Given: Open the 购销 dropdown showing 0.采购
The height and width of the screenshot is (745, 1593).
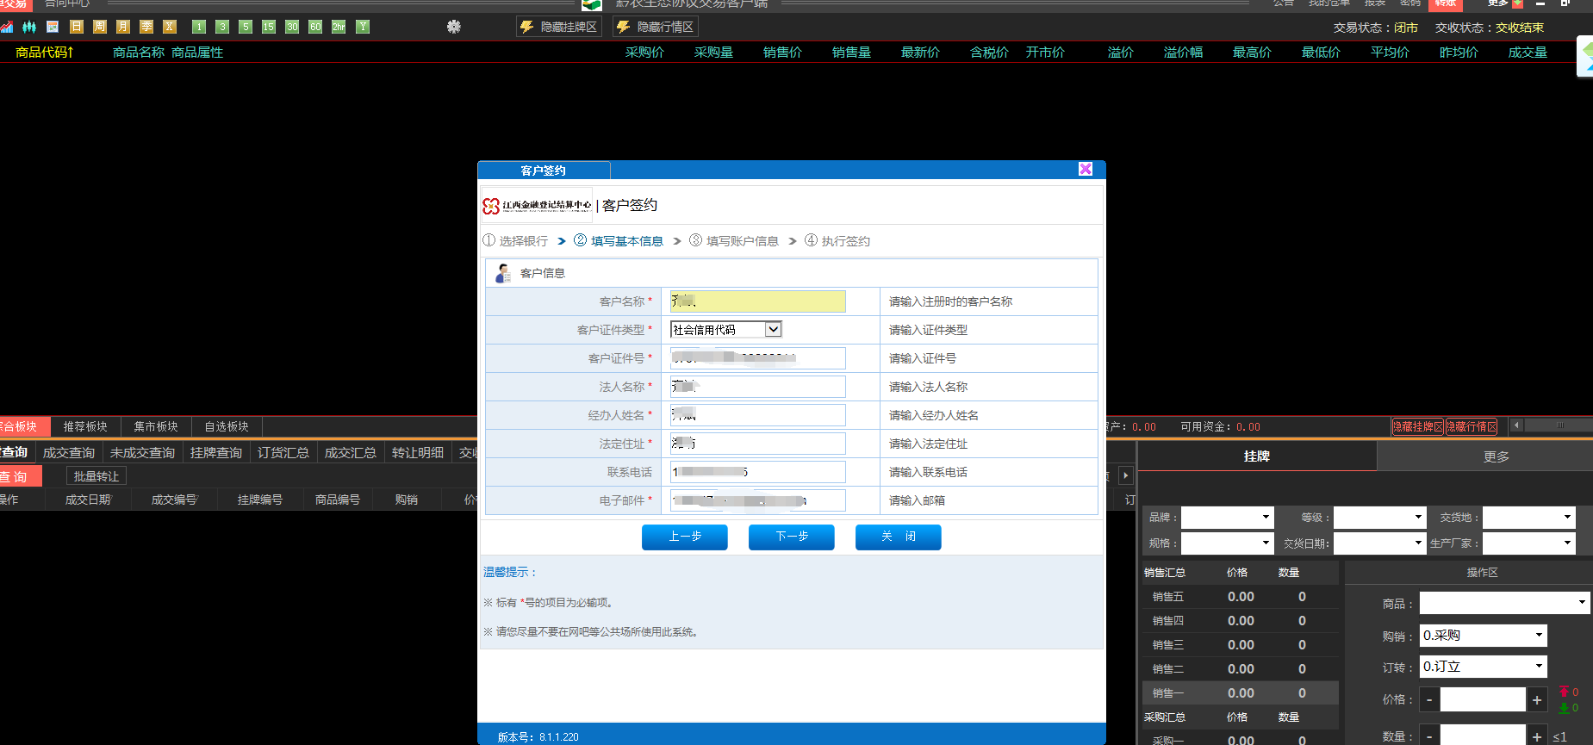Looking at the screenshot, I should click(x=1484, y=636).
